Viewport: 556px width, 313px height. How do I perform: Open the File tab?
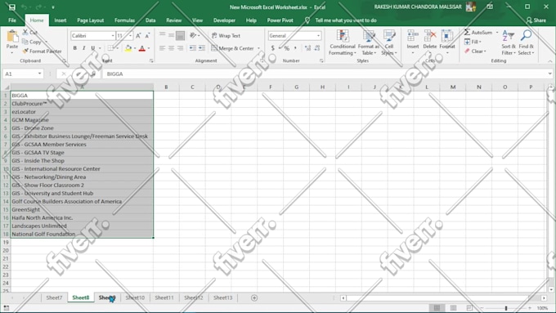click(12, 20)
